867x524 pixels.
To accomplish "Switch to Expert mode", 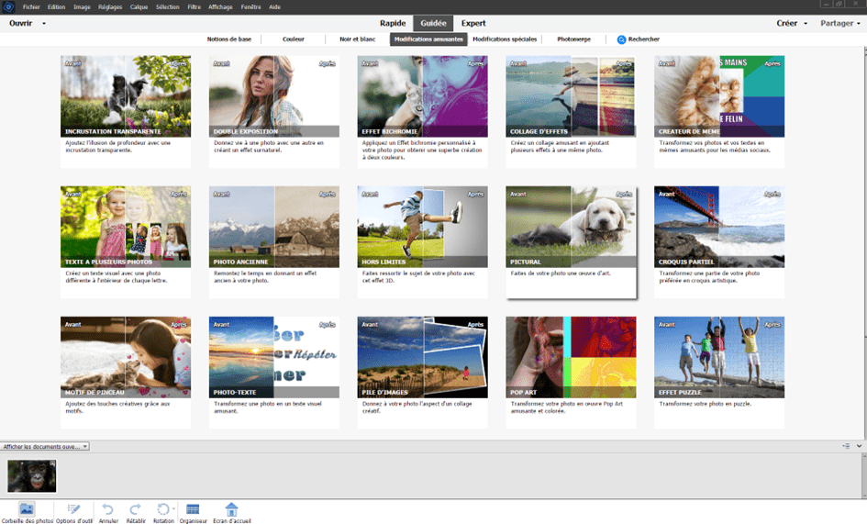I will point(473,23).
